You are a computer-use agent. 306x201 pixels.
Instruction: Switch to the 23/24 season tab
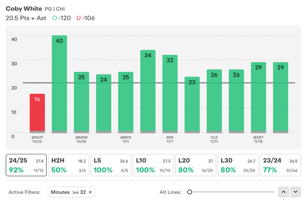click(280, 165)
